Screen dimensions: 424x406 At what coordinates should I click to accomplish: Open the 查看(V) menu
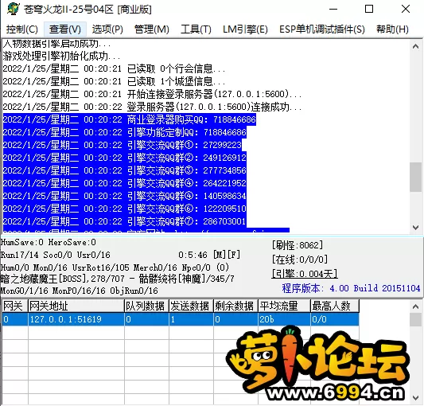click(65, 29)
